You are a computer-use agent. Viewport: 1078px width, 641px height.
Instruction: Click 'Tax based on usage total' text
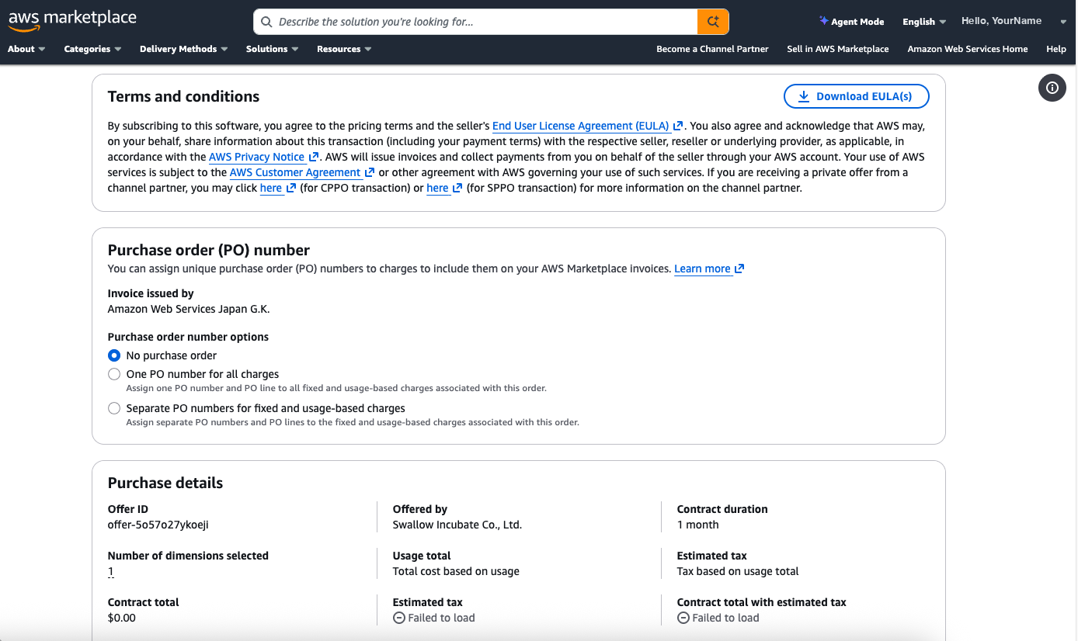pos(738,571)
